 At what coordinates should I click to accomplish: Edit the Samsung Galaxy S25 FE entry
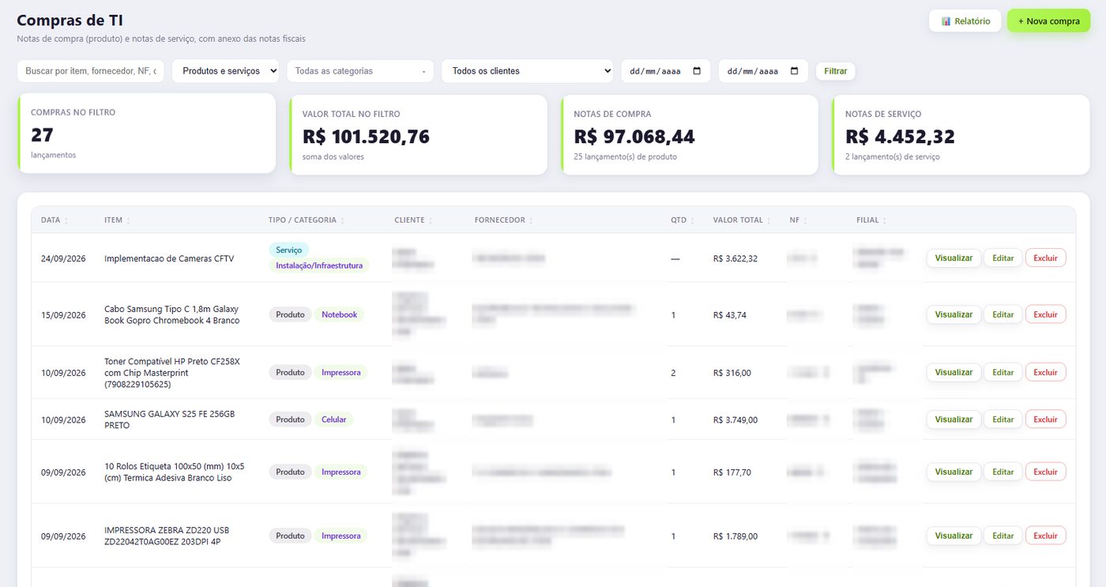pyautogui.click(x=1003, y=420)
